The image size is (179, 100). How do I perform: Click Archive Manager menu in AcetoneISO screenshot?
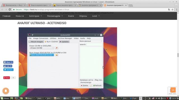point(65,38)
